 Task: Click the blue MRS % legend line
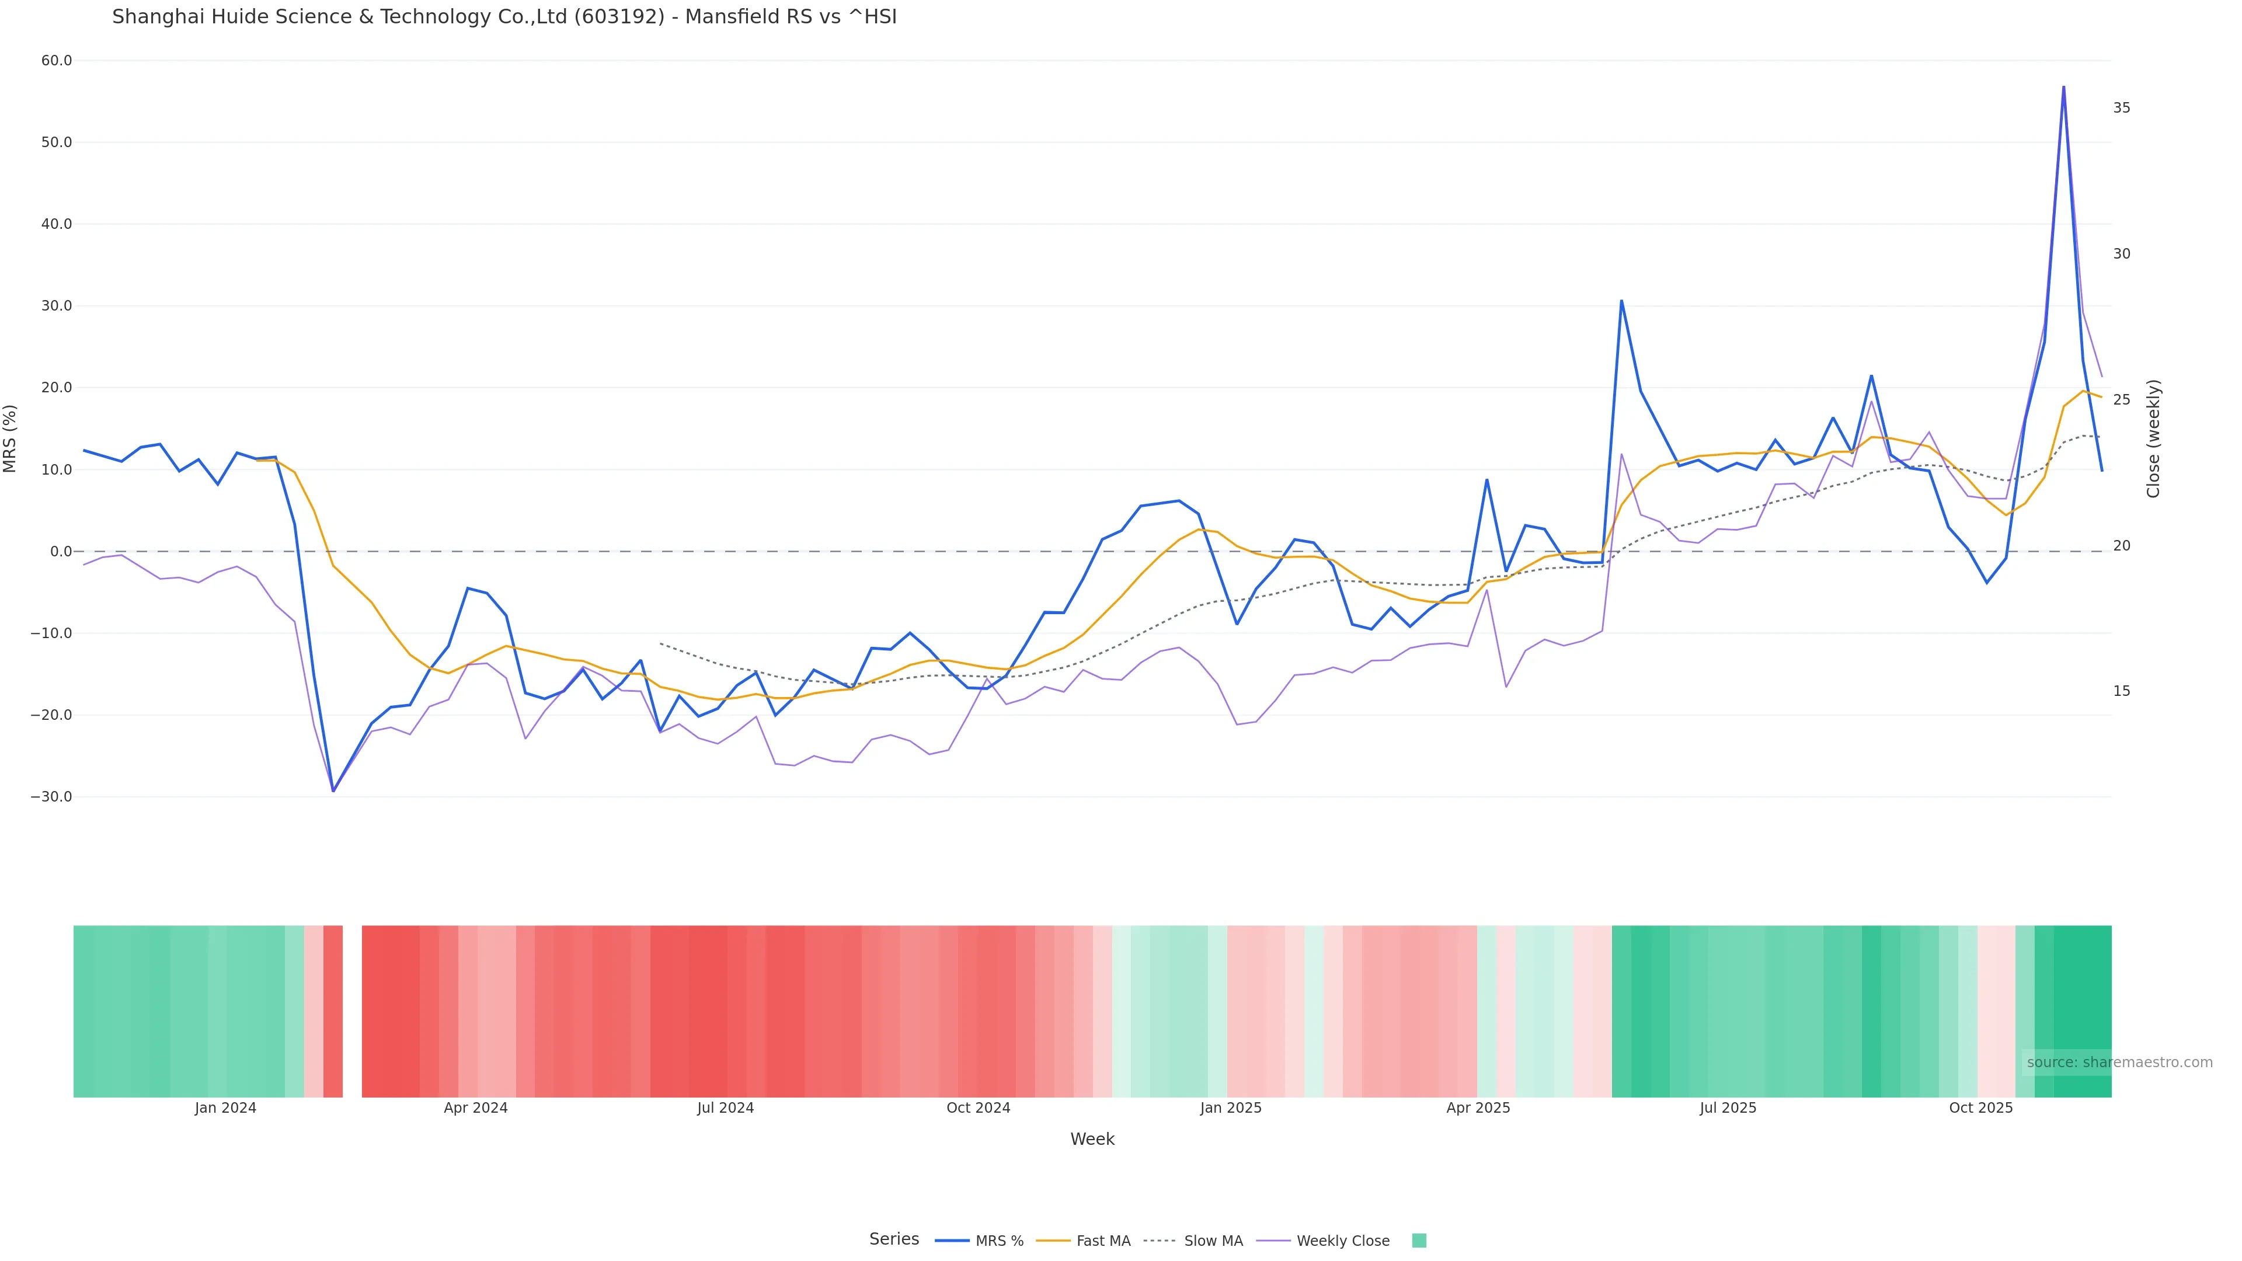pos(952,1241)
